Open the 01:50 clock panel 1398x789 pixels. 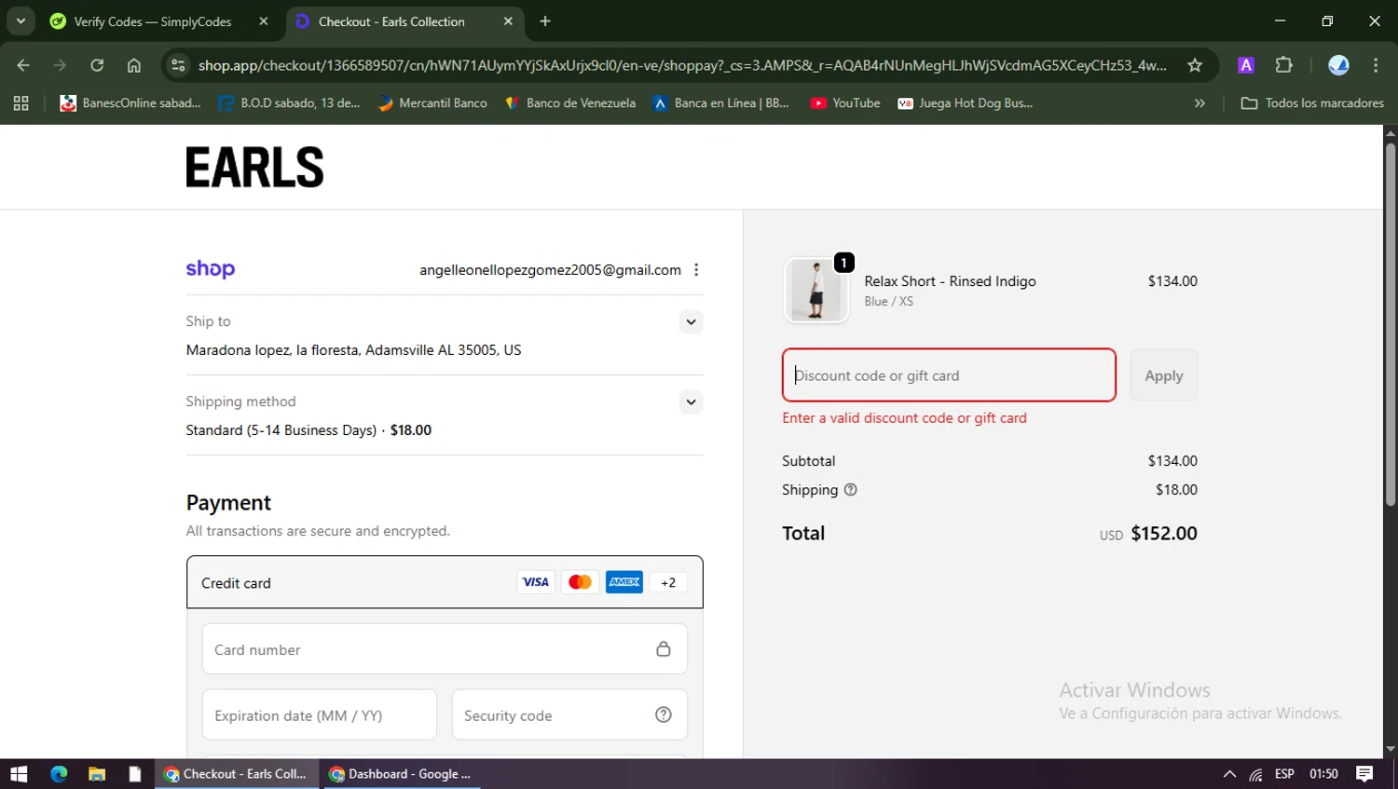1323,774
